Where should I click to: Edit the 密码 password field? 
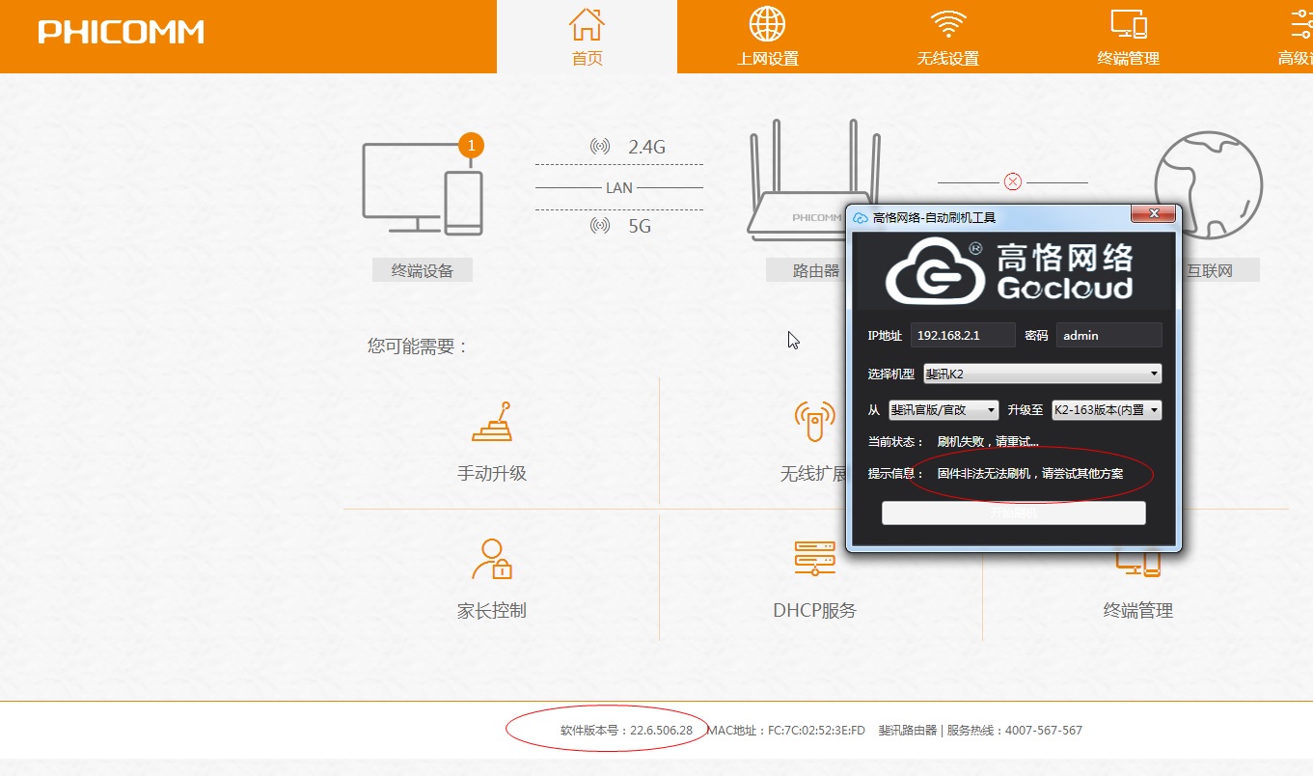click(1109, 335)
